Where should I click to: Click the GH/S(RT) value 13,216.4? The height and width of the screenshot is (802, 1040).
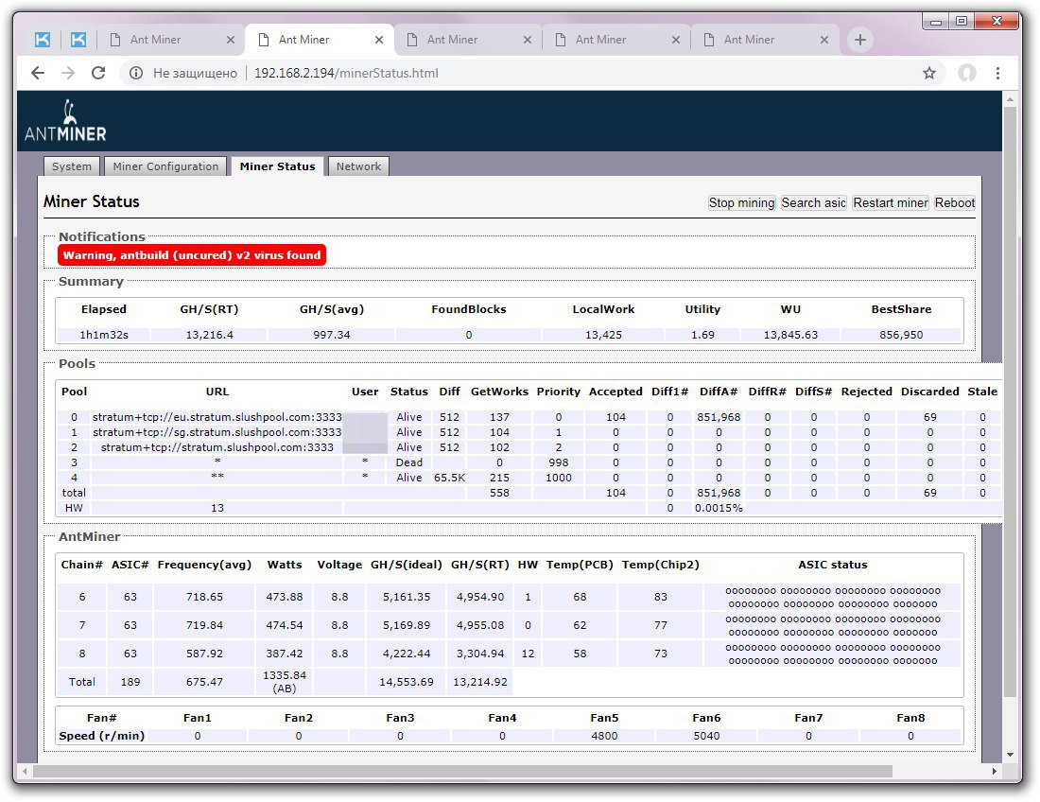coord(209,335)
